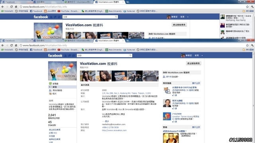The image size is (255, 143).
Task: Open the wrench menu in the front window
Action: coord(252,45)
